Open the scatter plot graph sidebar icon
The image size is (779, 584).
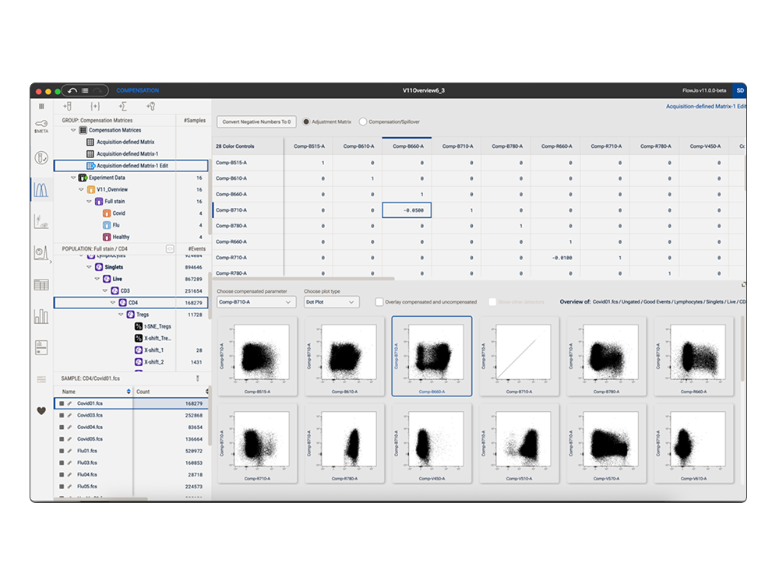point(41,221)
